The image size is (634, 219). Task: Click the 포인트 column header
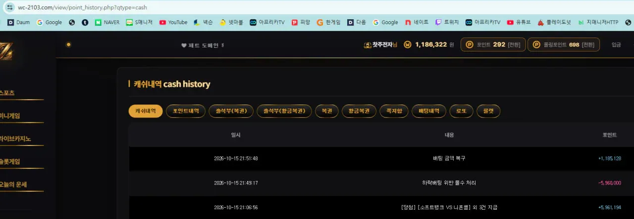(x=609, y=135)
